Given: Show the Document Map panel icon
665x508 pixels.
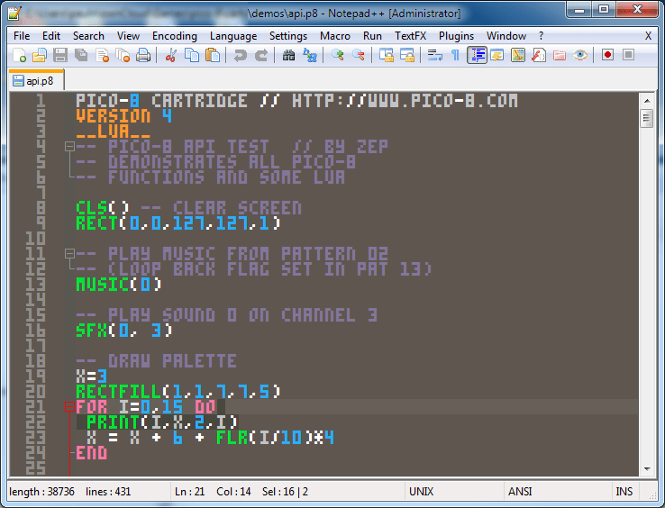Looking at the screenshot, I should pyautogui.click(x=518, y=55).
